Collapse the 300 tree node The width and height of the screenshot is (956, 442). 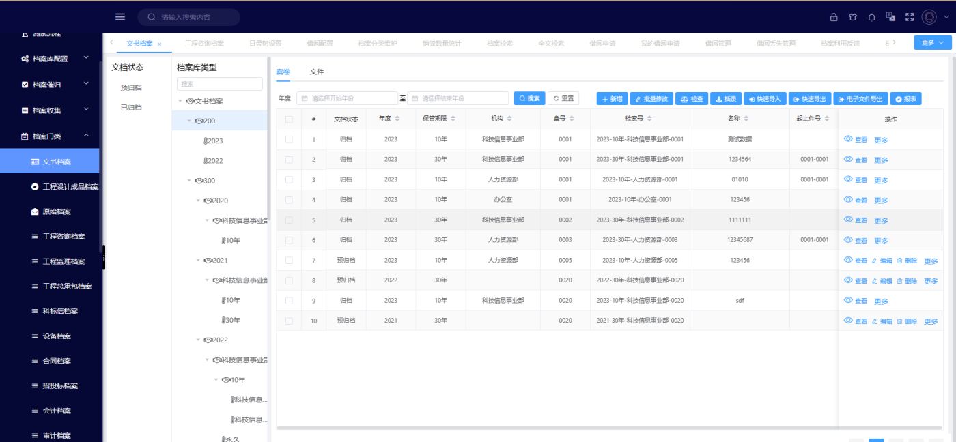click(189, 181)
